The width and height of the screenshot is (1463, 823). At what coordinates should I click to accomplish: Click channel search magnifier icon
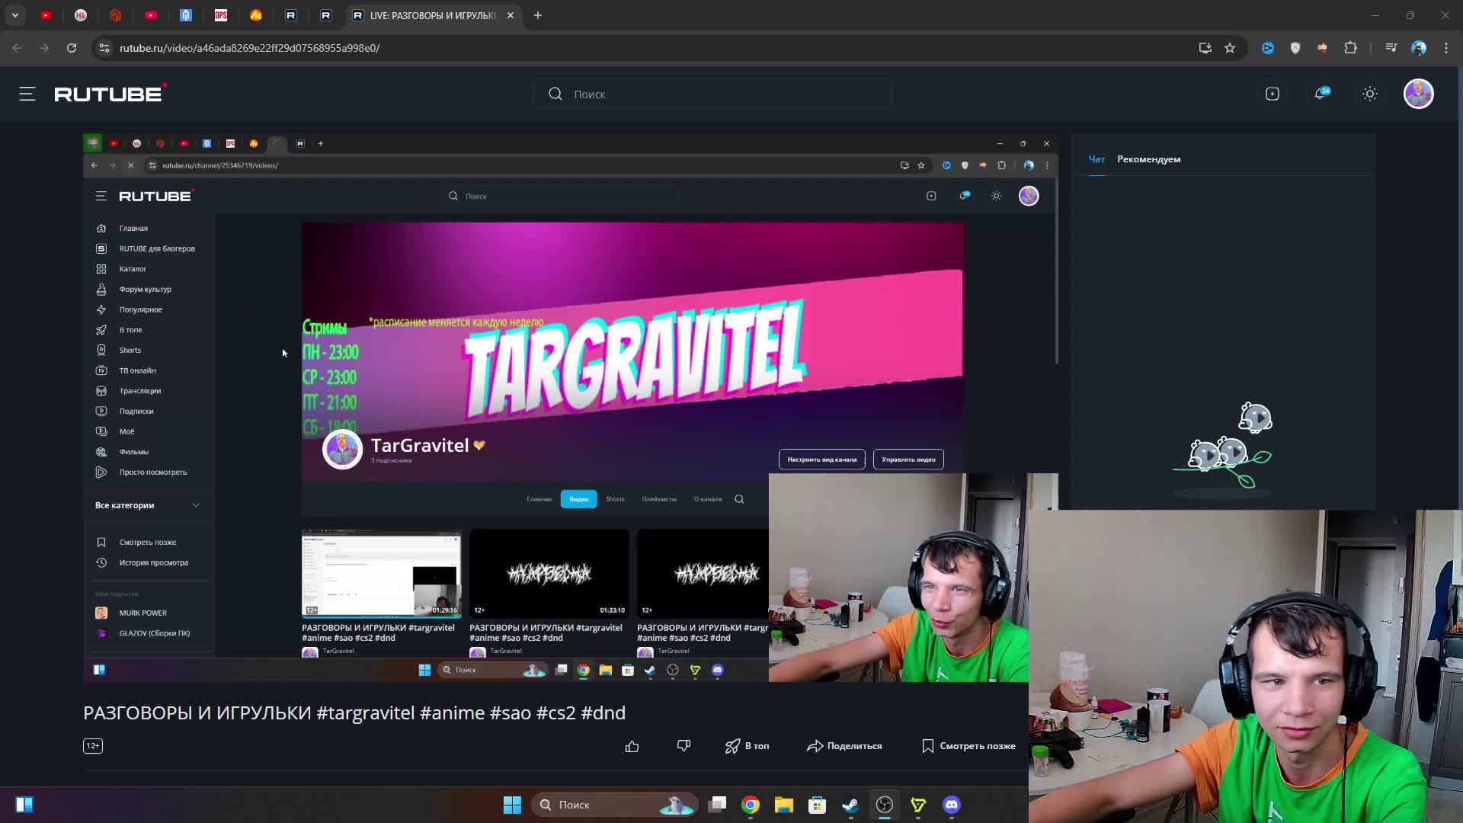(x=739, y=499)
